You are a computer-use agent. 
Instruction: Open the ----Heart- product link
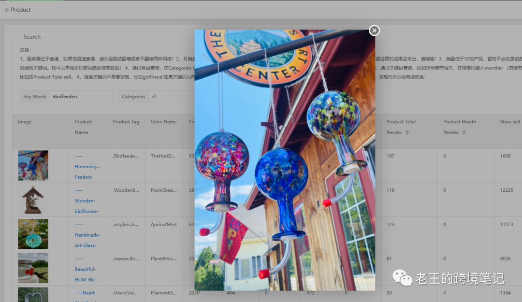point(86,293)
